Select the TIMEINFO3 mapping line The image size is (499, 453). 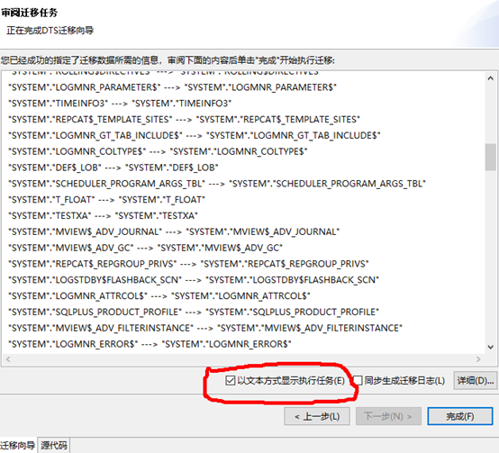pos(120,104)
